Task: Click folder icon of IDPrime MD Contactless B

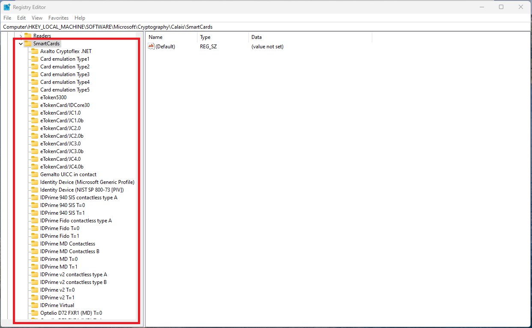Action: [x=35, y=251]
